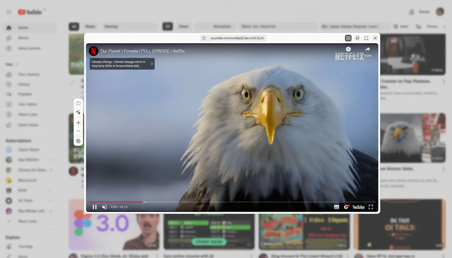Open the video on YouTube via logo
This screenshot has height=258, width=452.
(358, 207)
